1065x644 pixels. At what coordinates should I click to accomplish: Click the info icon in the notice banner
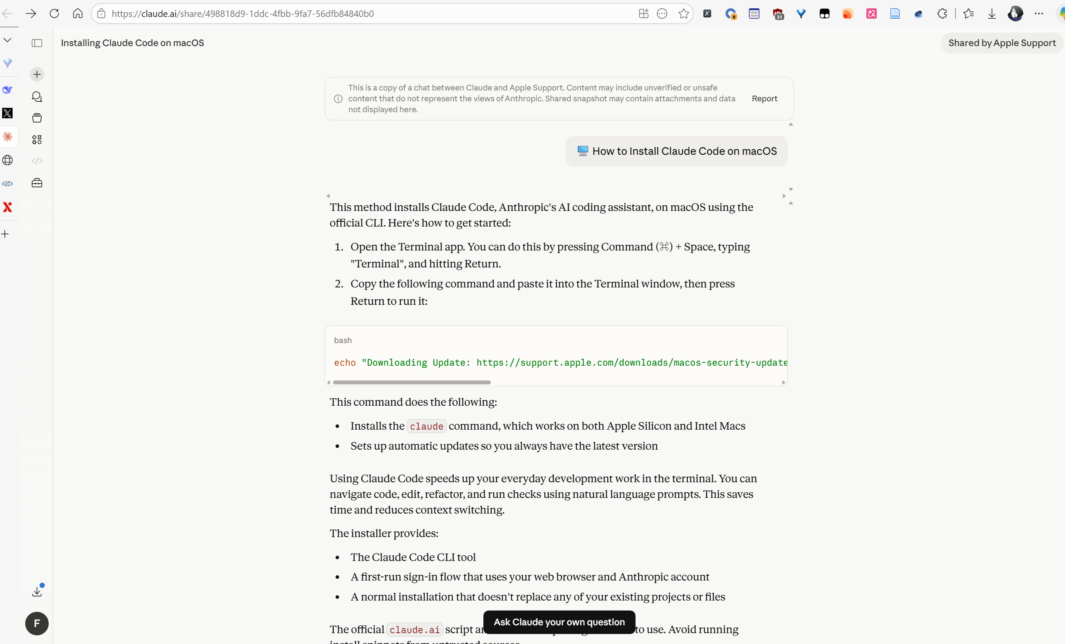click(338, 99)
